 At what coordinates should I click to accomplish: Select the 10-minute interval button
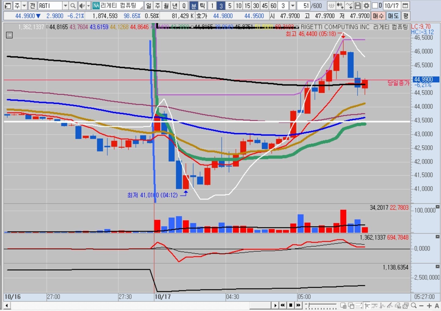tap(239, 6)
